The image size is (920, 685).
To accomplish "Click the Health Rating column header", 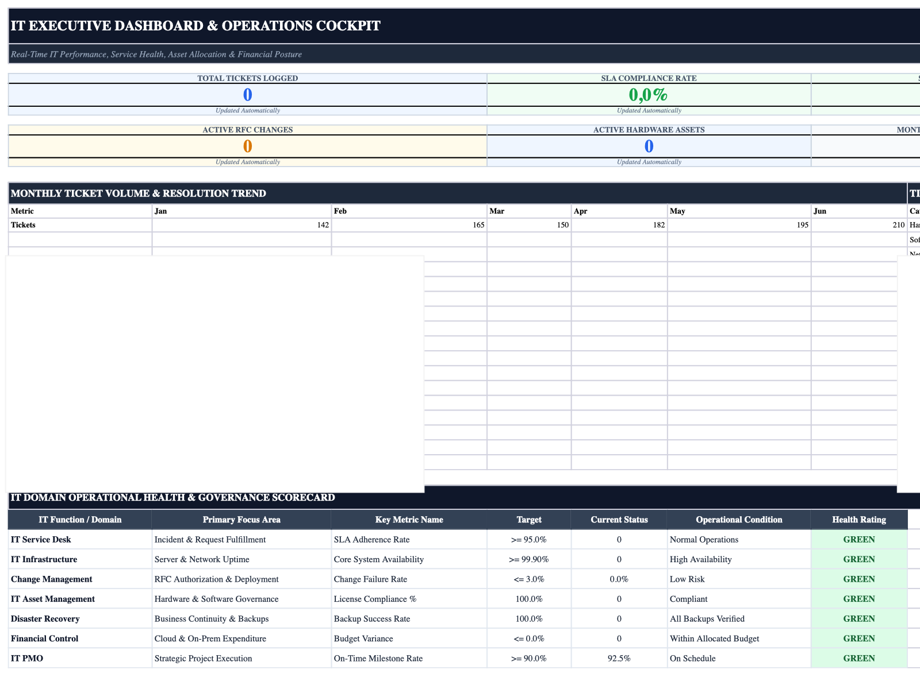I will click(x=859, y=520).
